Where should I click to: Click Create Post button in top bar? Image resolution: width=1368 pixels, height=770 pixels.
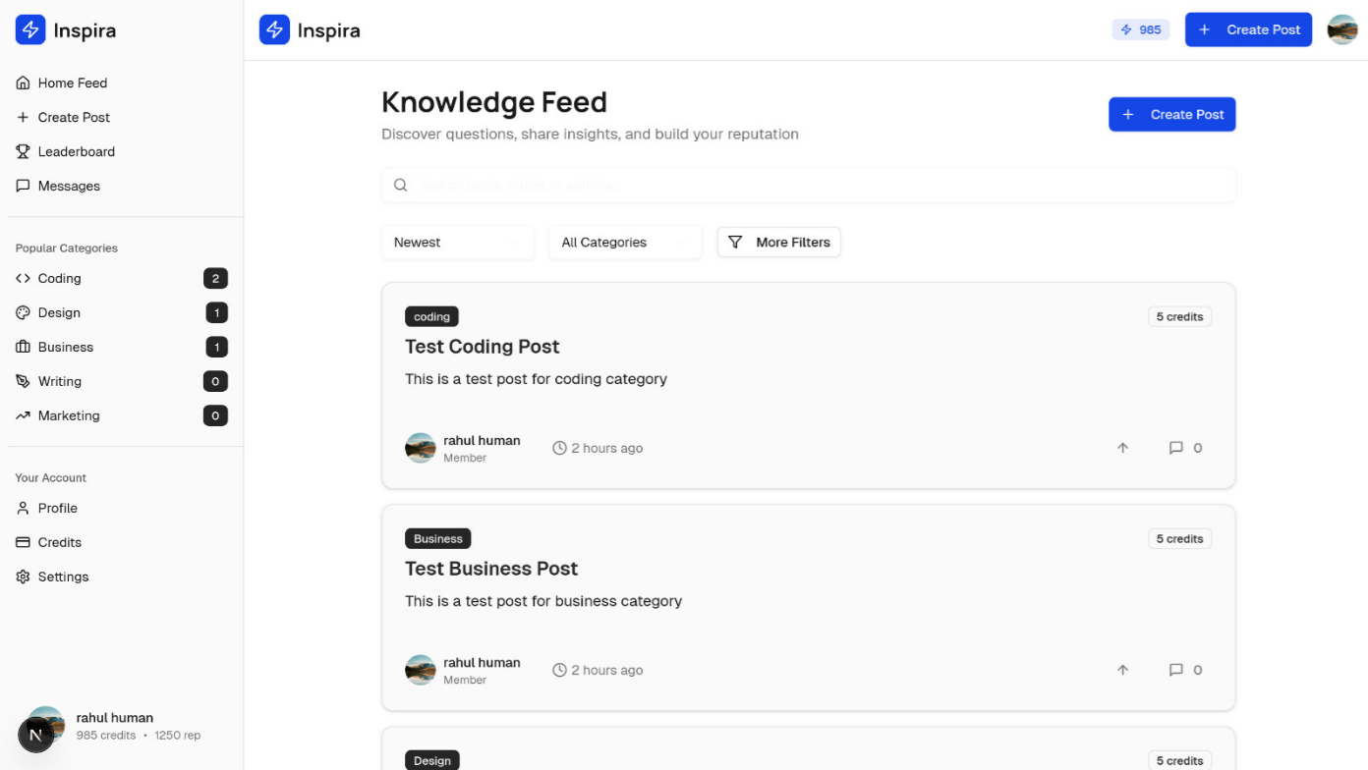click(x=1248, y=29)
